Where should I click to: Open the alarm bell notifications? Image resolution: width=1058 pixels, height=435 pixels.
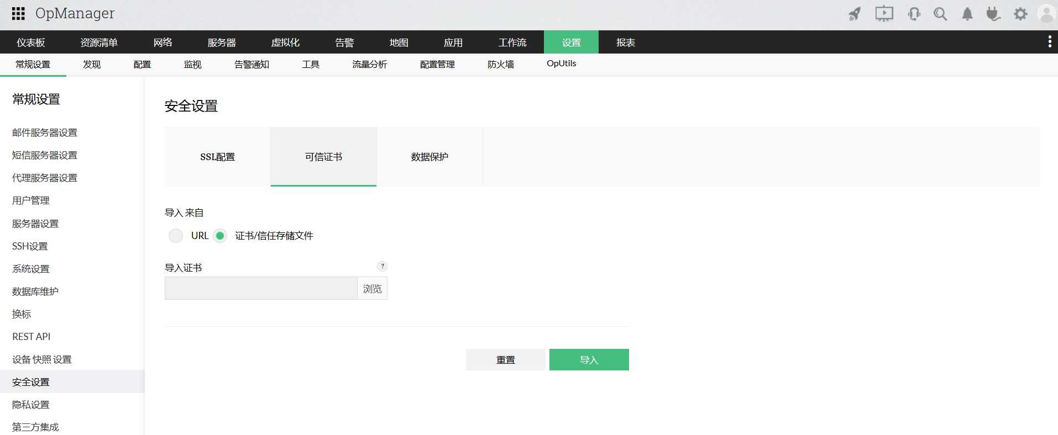point(967,14)
